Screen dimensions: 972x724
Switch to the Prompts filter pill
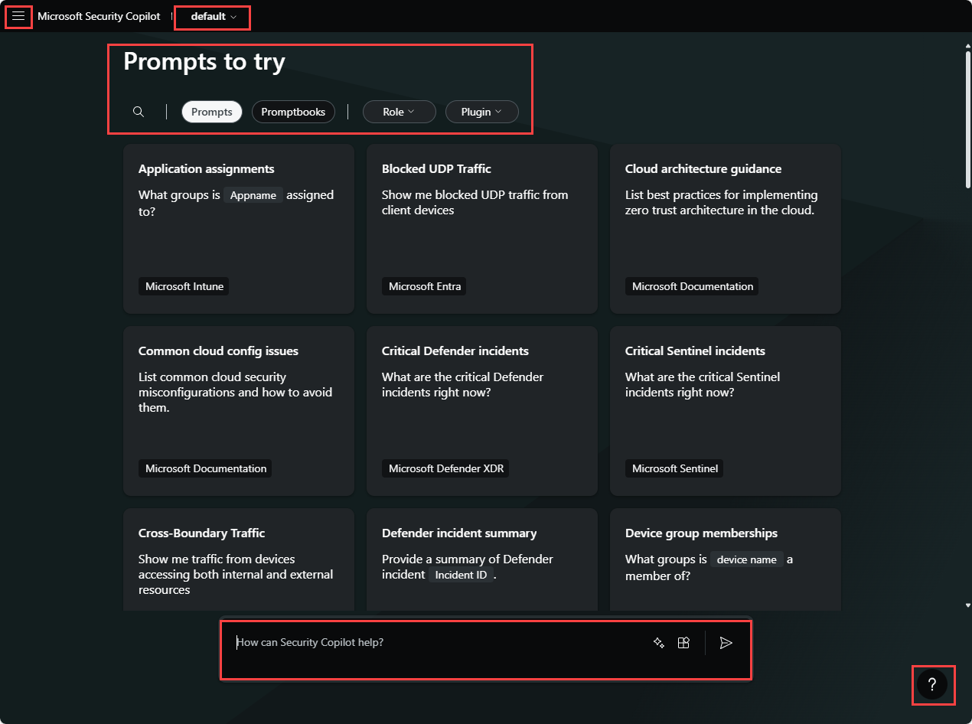[x=211, y=111]
